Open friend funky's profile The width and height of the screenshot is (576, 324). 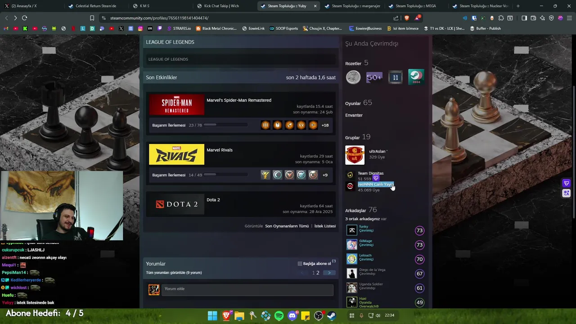(x=364, y=227)
